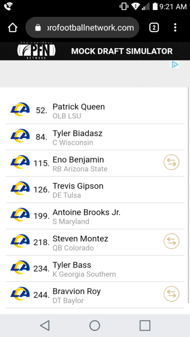
Task: Select the Patrick Queen pick row
Action: [x=95, y=111]
